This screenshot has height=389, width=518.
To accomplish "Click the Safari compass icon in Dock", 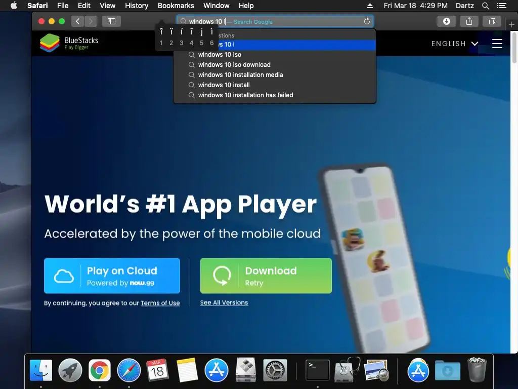I will pos(129,370).
